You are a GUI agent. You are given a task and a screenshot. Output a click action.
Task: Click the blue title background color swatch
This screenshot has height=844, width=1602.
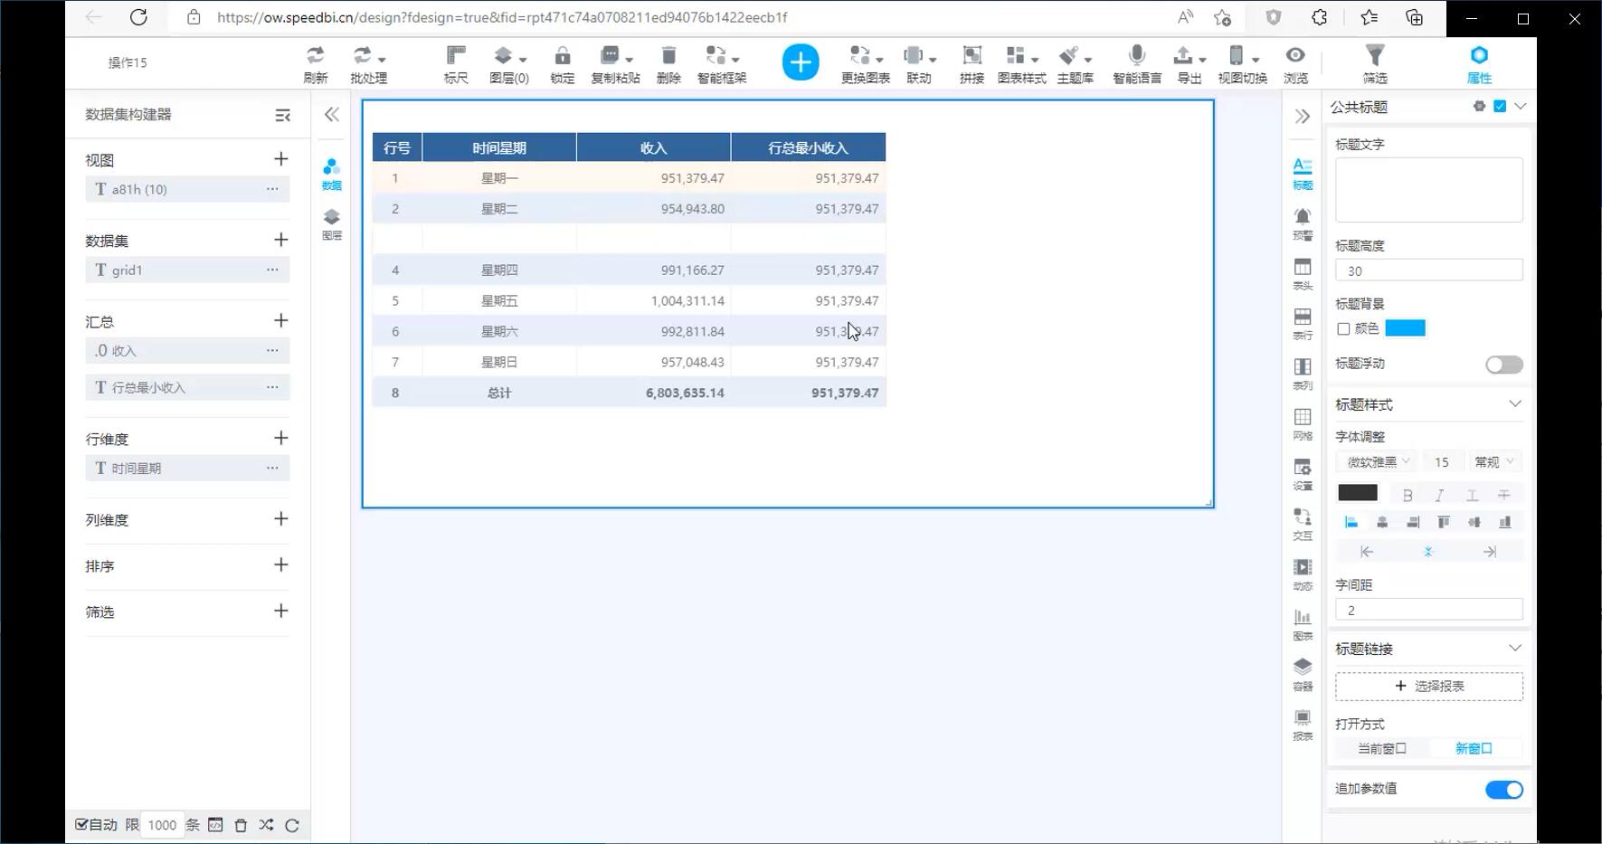click(x=1405, y=328)
